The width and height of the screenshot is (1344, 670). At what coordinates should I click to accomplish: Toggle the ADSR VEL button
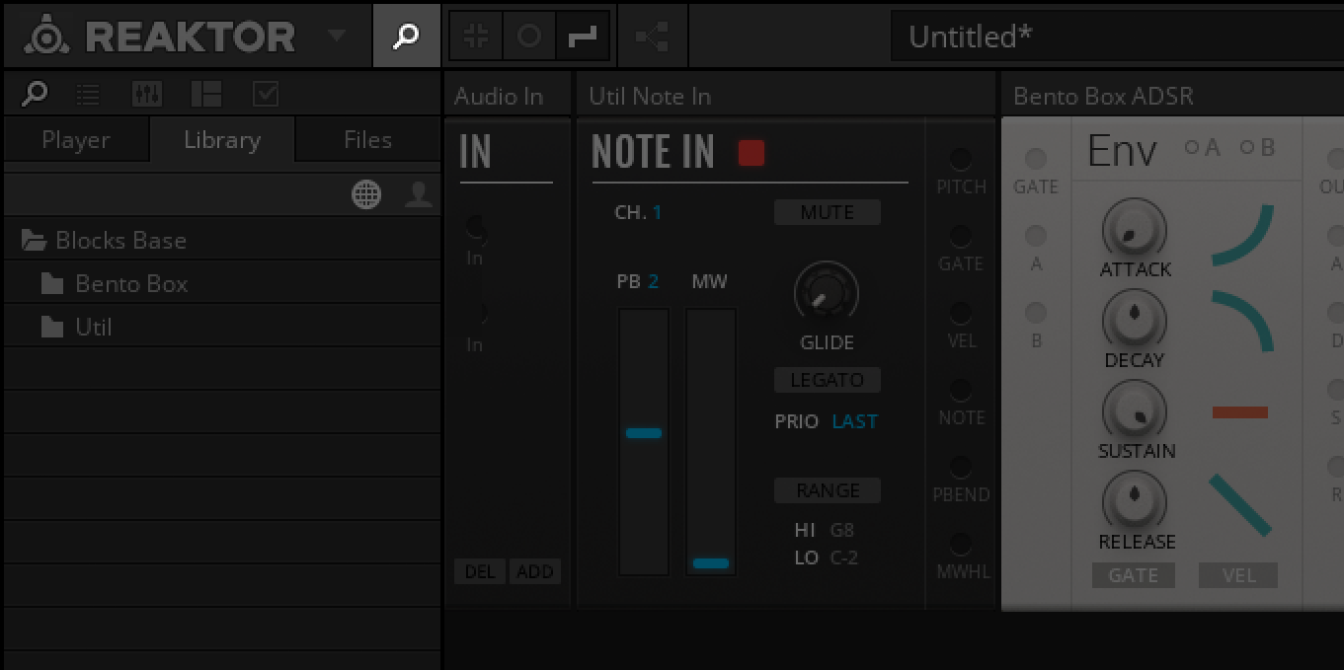point(1238,575)
